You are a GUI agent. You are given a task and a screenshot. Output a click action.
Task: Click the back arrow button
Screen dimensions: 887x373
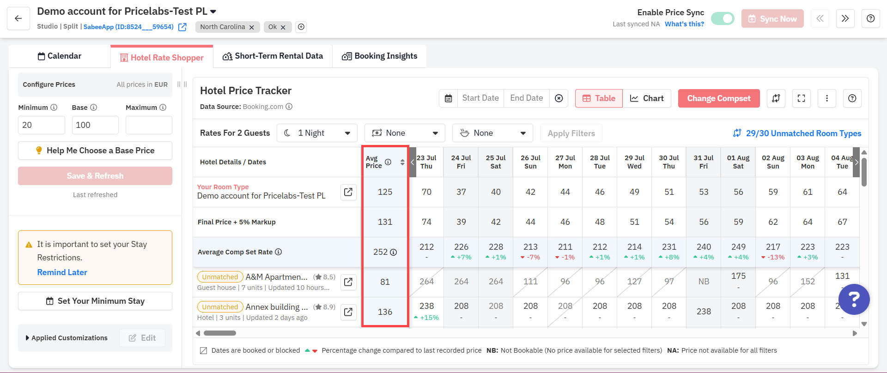(18, 18)
